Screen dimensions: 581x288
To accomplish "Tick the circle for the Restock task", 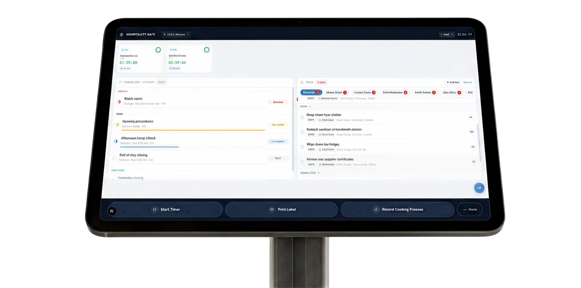I will 302,132.
